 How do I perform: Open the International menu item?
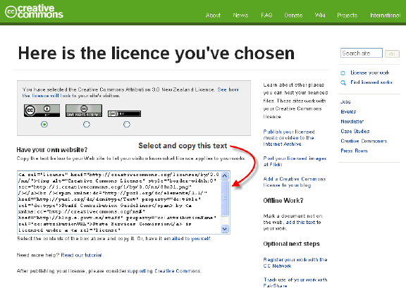[x=385, y=15]
